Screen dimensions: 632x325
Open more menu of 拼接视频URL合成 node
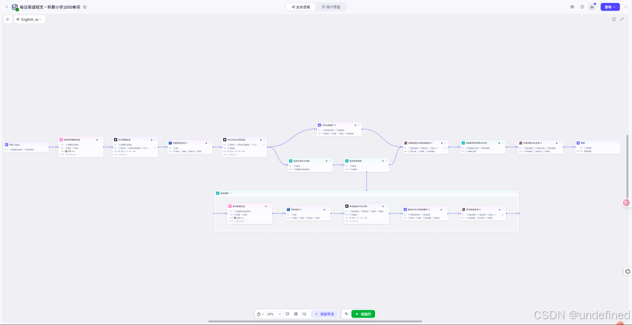click(x=560, y=143)
